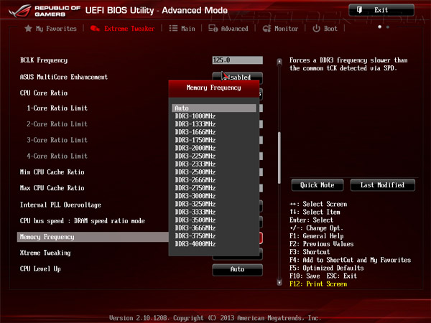Click the power icon beside Boot
This screenshot has width=431, height=323.
[x=316, y=28]
